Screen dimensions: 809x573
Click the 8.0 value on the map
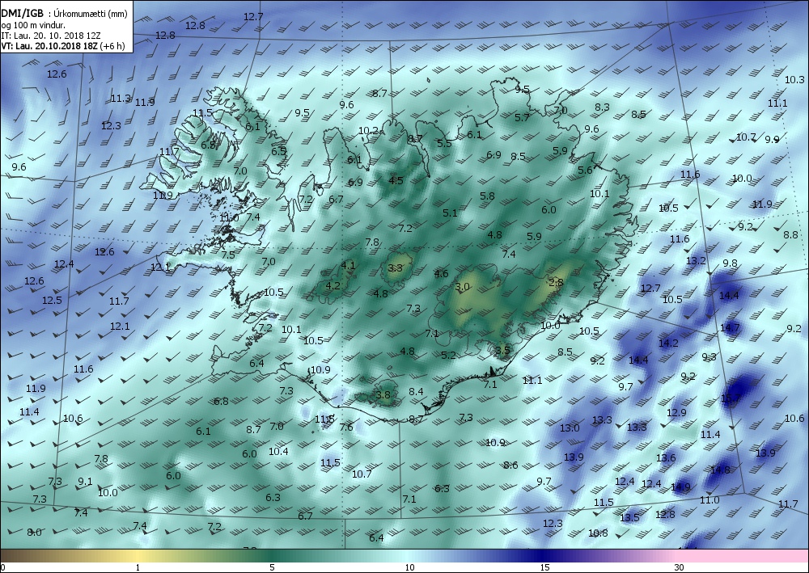coord(34,533)
